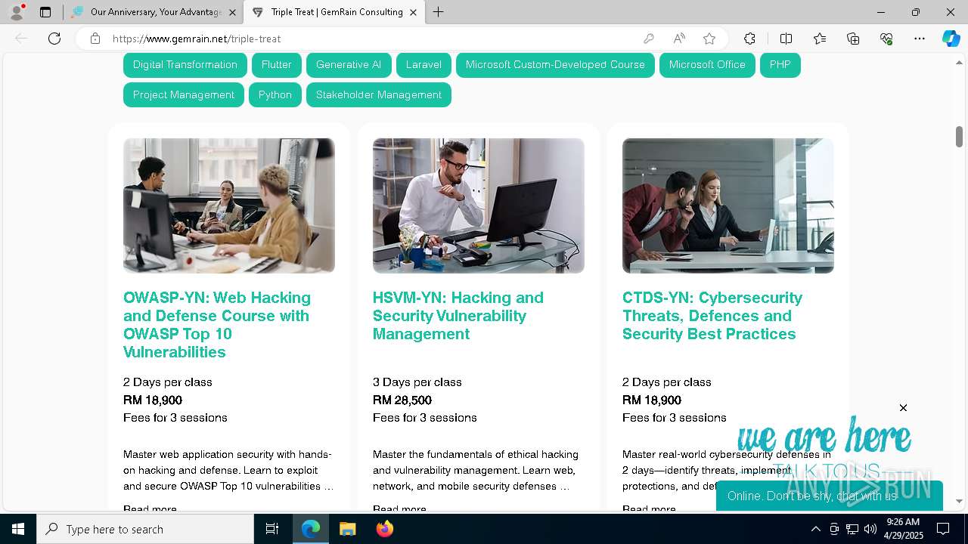Open the CTDS-YN course image
968x544 pixels.
tap(728, 206)
